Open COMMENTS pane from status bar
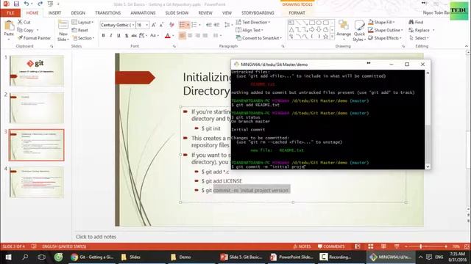The height and width of the screenshot is (264, 471). pyautogui.click(x=331, y=246)
